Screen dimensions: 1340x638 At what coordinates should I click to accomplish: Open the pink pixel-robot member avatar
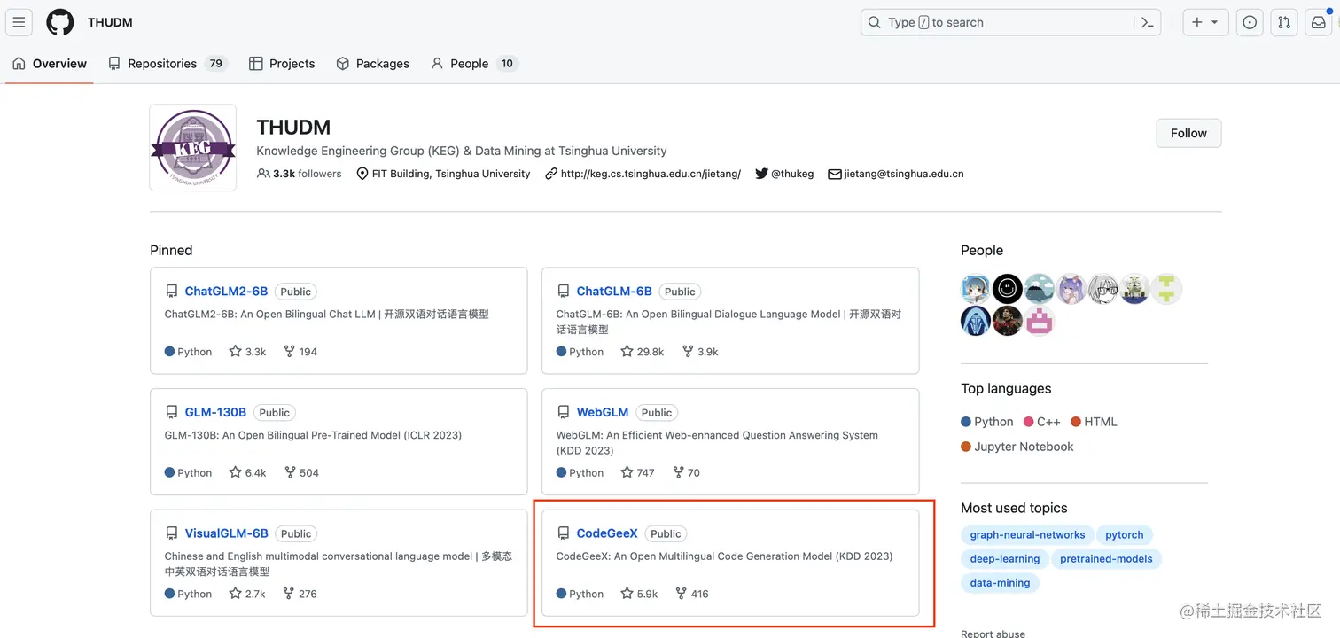[1040, 321]
